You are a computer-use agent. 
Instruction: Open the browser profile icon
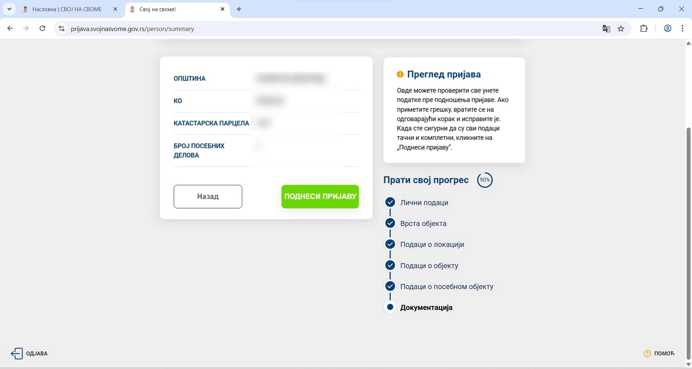point(668,28)
